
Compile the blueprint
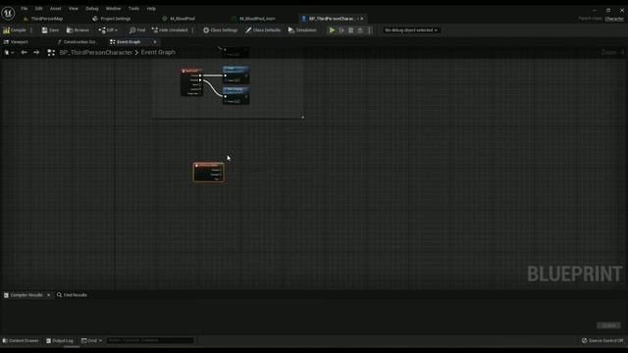[x=15, y=30]
